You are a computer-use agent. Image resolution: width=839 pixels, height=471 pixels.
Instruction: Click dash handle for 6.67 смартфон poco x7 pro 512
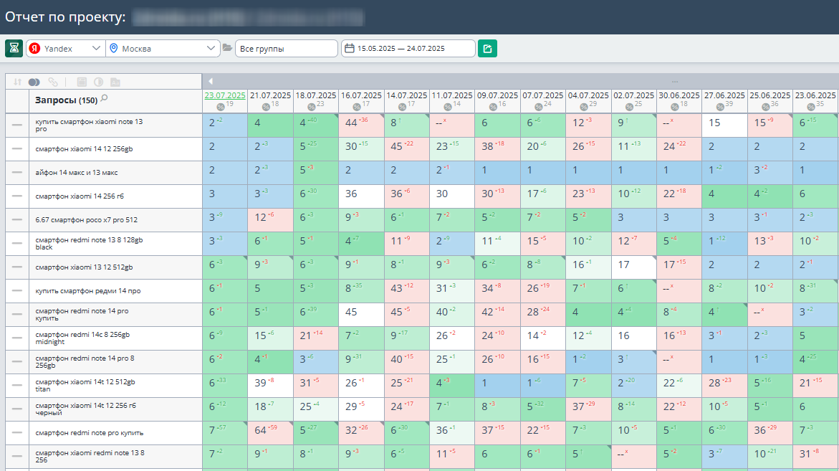pyautogui.click(x=17, y=219)
